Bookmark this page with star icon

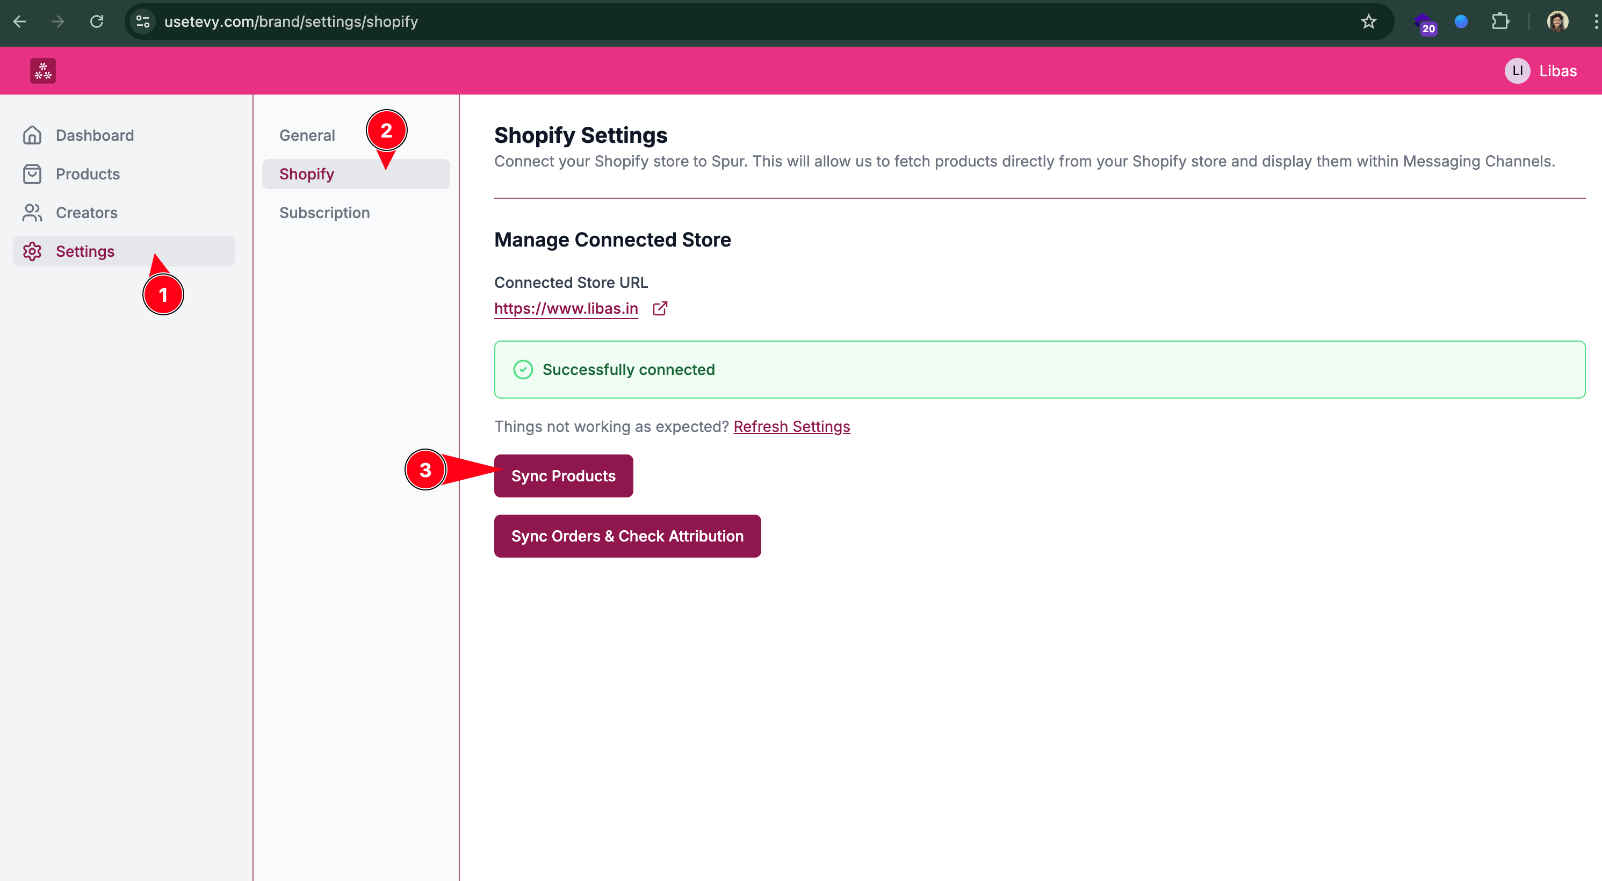(x=1368, y=22)
